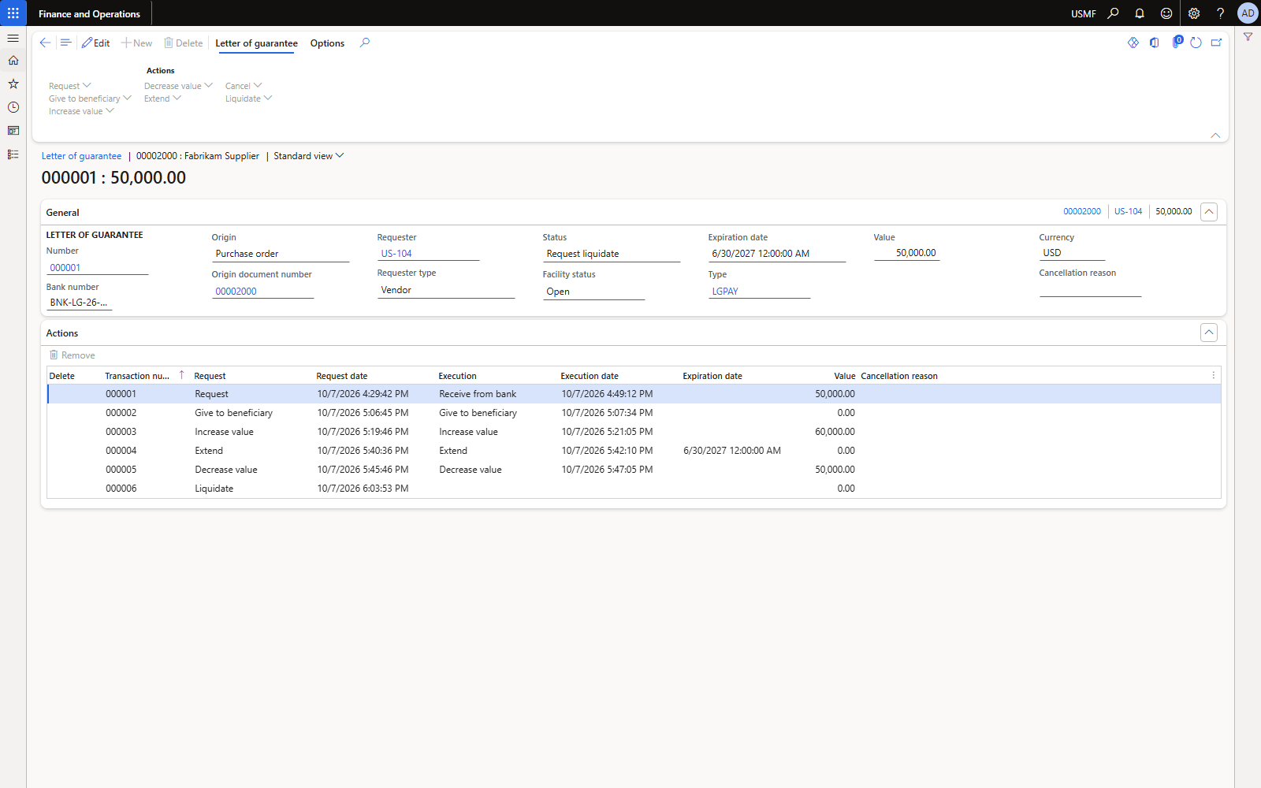
Task: Collapse the Actions fast tab
Action: click(1209, 333)
